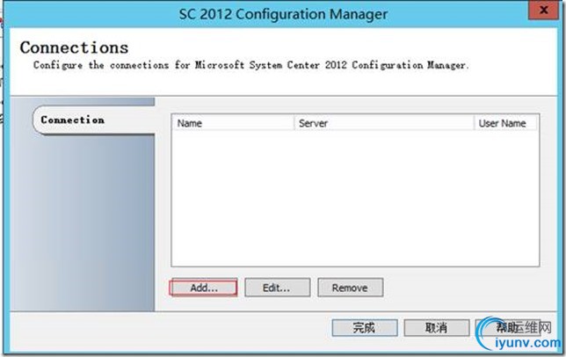Screen dimensions: 566x357
Task: Cancel the dialog via 取消
Action: point(437,327)
